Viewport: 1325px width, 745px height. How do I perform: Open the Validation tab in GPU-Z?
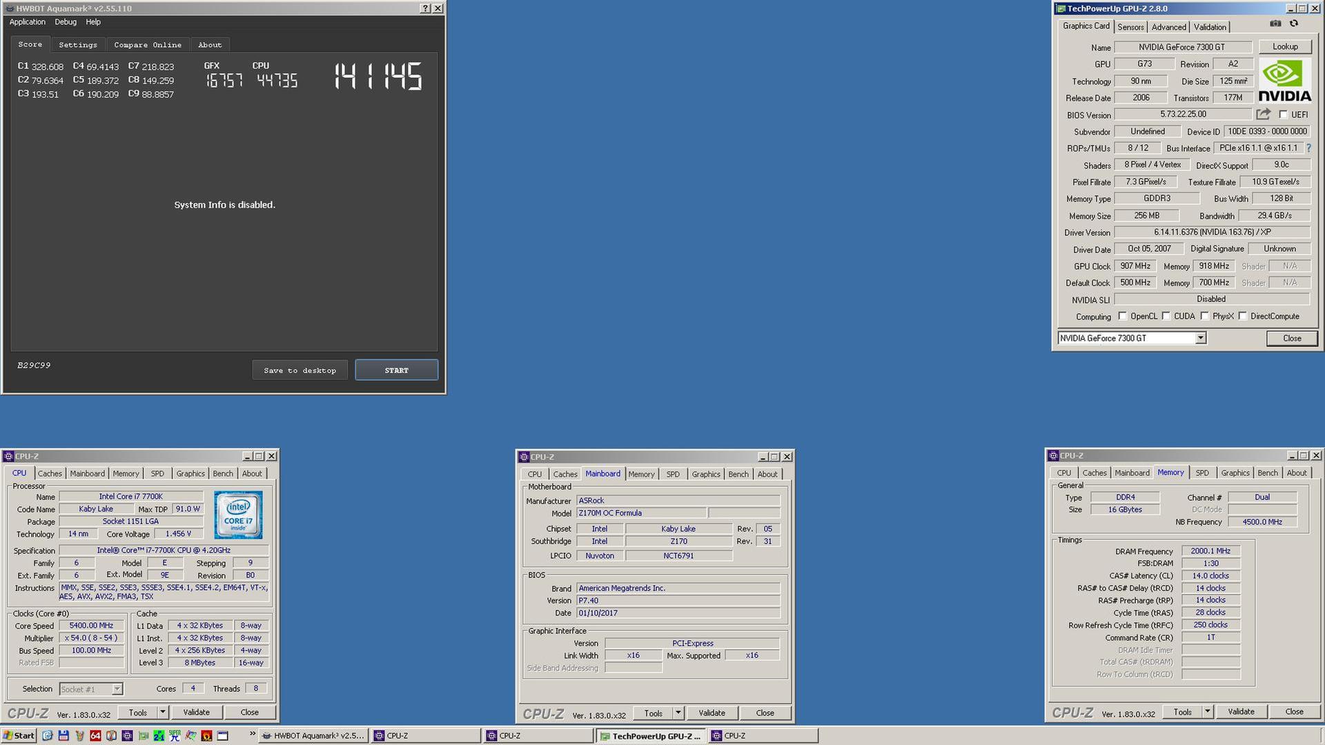[1210, 27]
